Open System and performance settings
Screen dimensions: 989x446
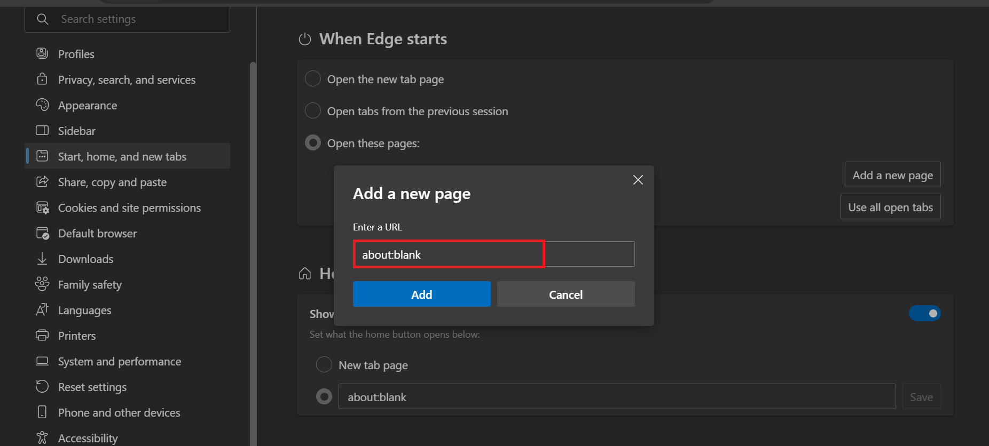pyautogui.click(x=127, y=361)
